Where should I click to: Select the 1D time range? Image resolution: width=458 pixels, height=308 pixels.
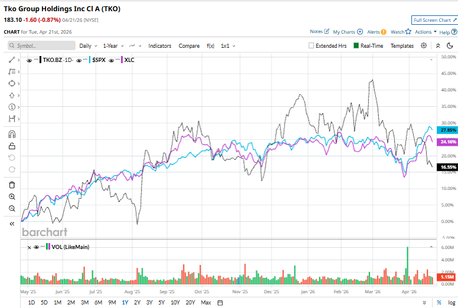(x=31, y=303)
